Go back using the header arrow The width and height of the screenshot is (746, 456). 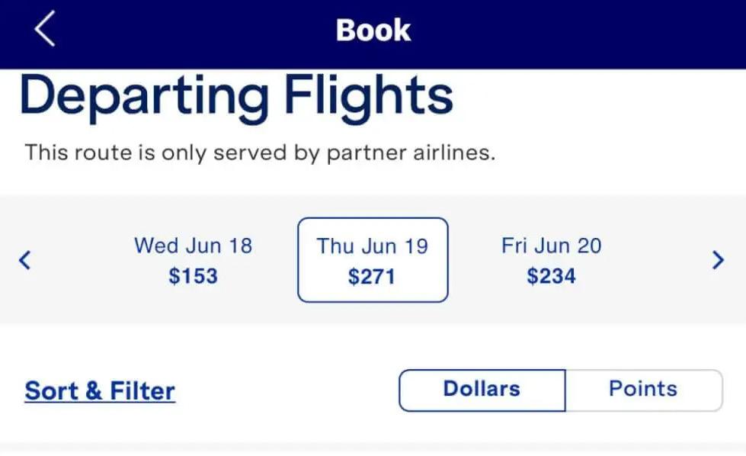(45, 28)
